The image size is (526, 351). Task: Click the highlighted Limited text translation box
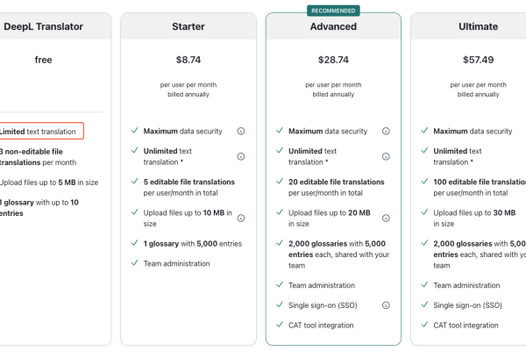[x=39, y=131]
